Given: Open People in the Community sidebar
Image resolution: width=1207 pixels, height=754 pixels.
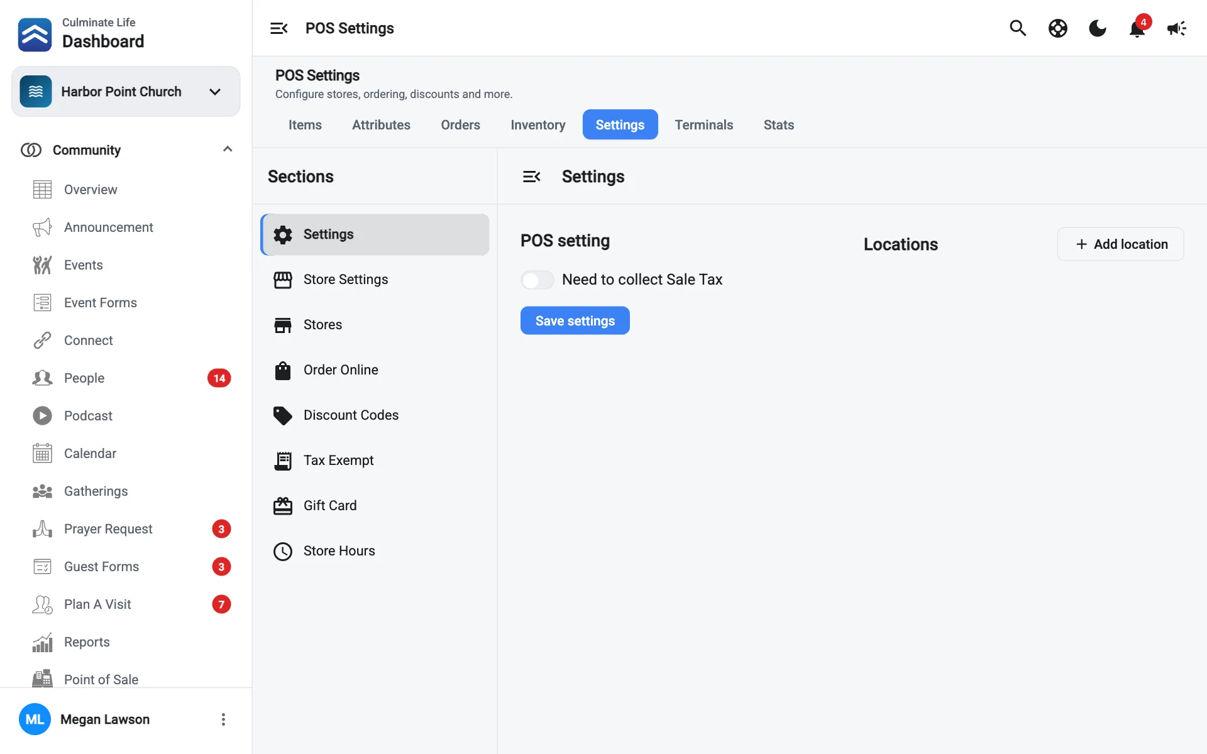Looking at the screenshot, I should pos(126,378).
